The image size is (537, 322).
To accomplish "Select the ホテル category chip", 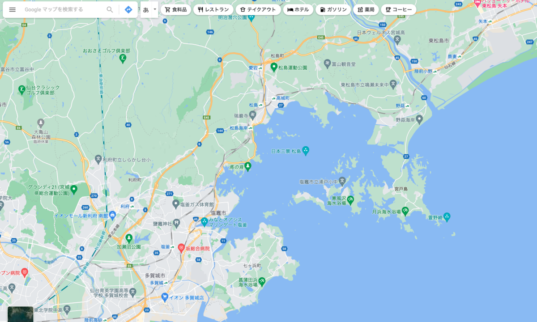I will (x=298, y=9).
